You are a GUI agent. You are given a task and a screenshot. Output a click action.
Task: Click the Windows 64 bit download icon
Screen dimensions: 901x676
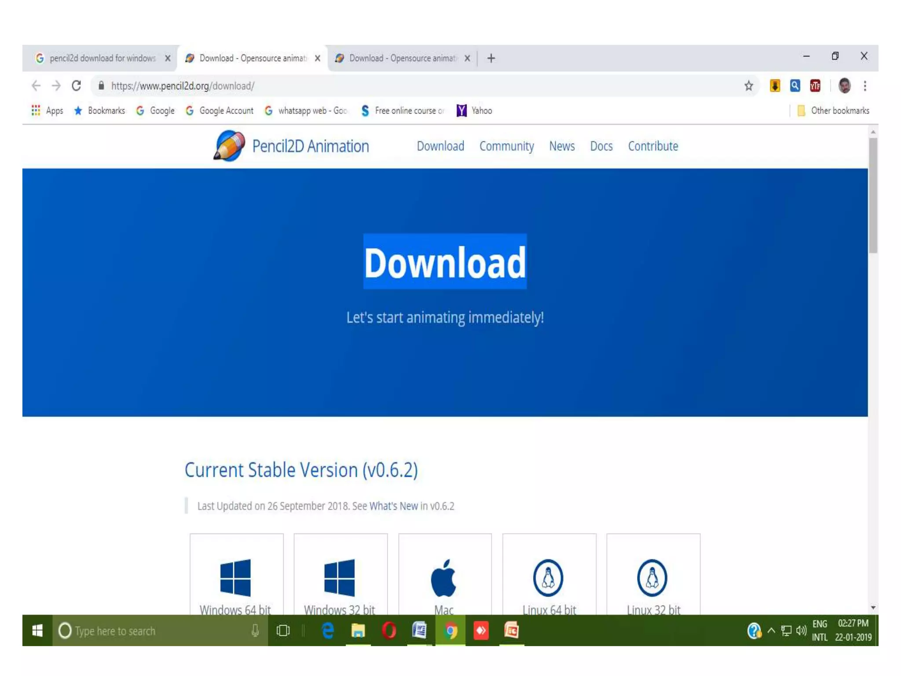pyautogui.click(x=235, y=577)
